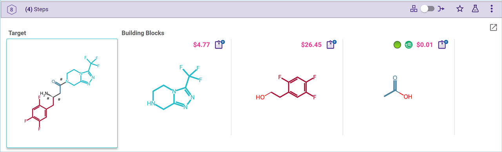Viewport: 502px width, 152px height.
Task: Click the $4.77 price link
Action: pos(202,45)
